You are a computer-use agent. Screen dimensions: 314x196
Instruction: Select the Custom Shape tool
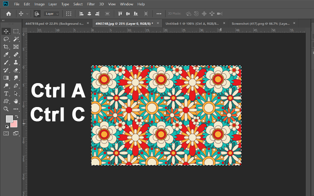[6, 101]
